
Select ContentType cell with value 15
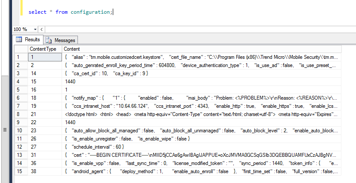click(45, 82)
